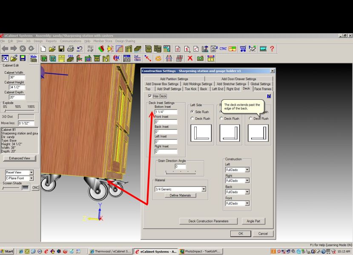Image resolution: width=353 pixels, height=255 pixels.
Task: Click the camera snapshot icon
Action: pyautogui.click(x=200, y=58)
